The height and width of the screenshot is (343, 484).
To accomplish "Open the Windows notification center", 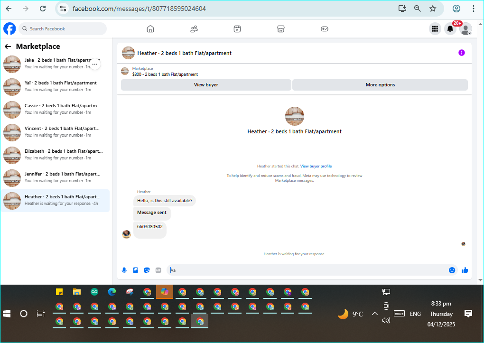I will pyautogui.click(x=468, y=314).
